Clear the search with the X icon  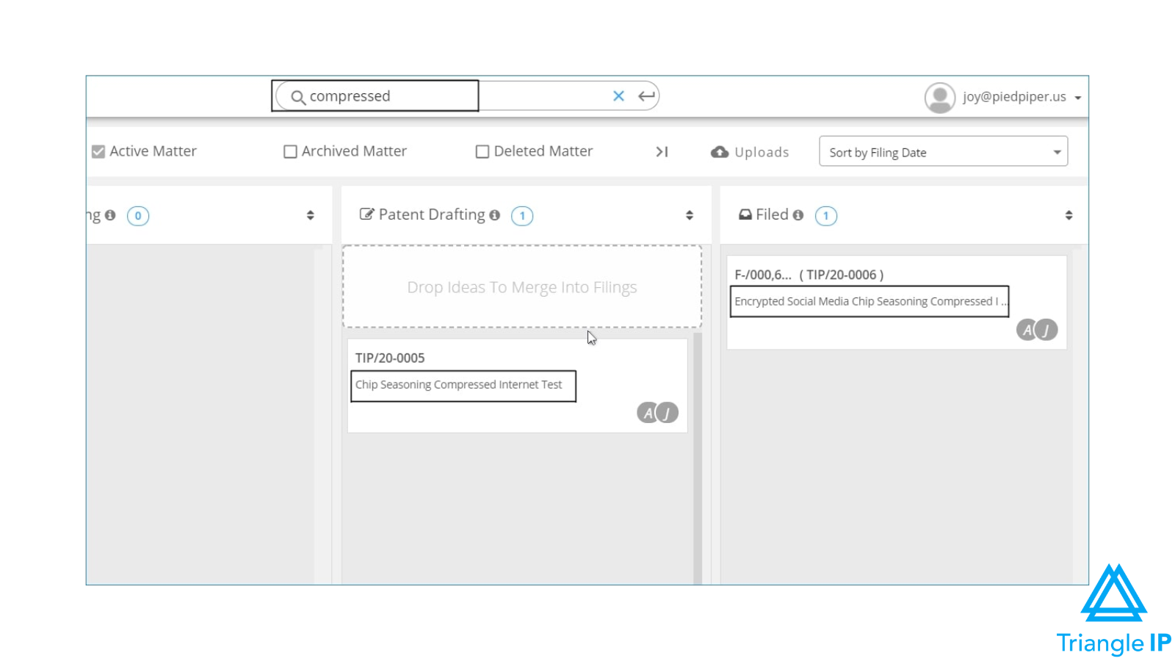click(x=618, y=96)
